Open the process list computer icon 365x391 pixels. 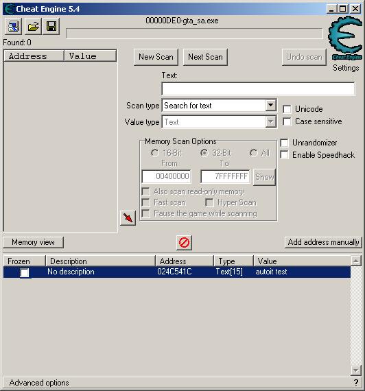pyautogui.click(x=14, y=26)
